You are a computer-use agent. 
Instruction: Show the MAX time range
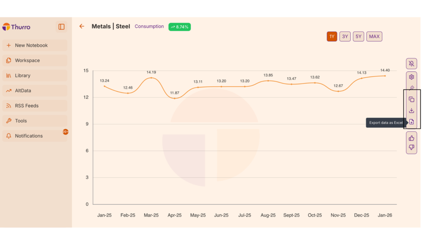374,36
